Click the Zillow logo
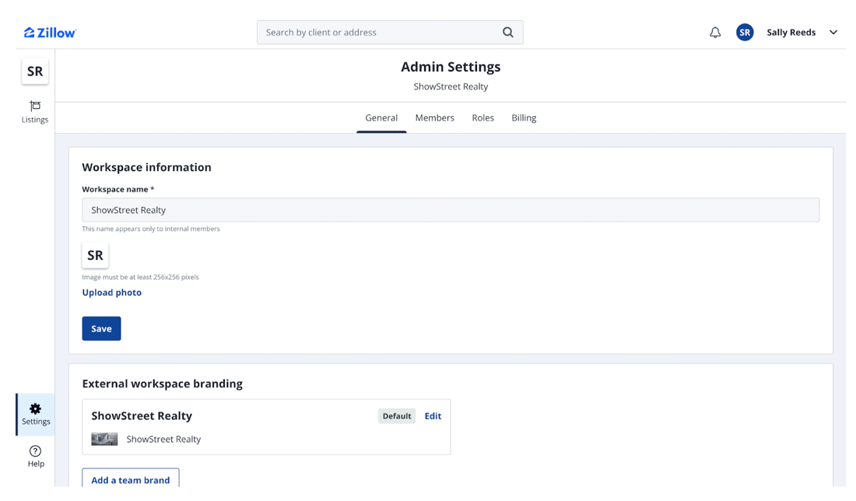The width and height of the screenshot is (856, 501). click(x=50, y=33)
